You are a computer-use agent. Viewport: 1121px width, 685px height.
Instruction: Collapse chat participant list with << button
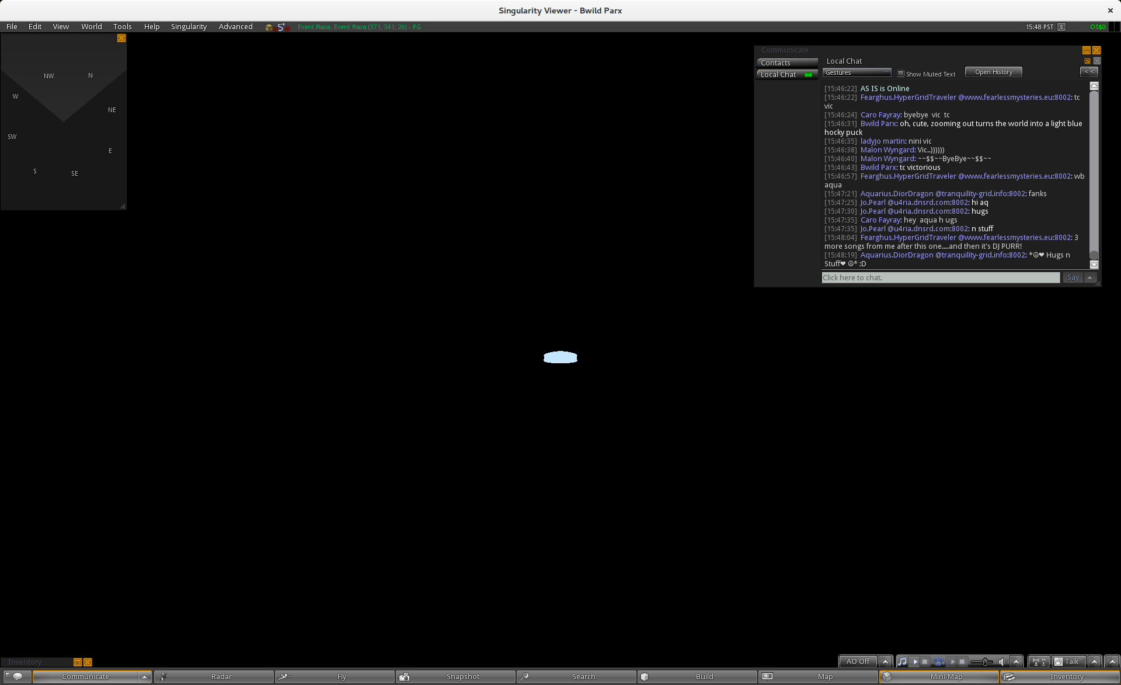tap(1089, 72)
